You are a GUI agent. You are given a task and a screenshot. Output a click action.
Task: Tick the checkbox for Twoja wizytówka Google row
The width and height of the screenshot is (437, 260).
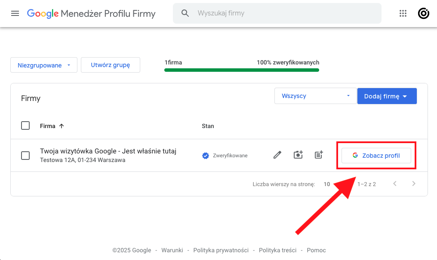[25, 155]
